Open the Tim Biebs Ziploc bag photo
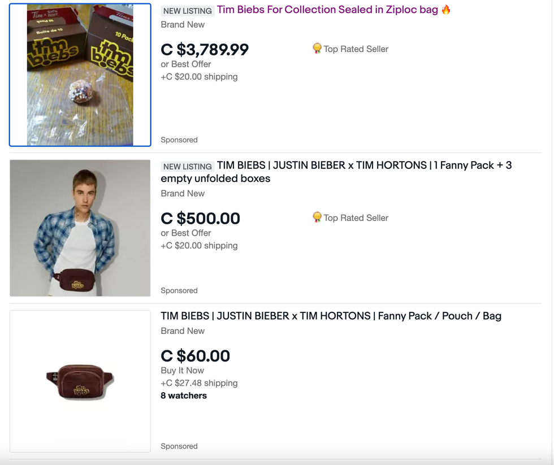Viewport: 554px width, 465px height. coord(80,75)
